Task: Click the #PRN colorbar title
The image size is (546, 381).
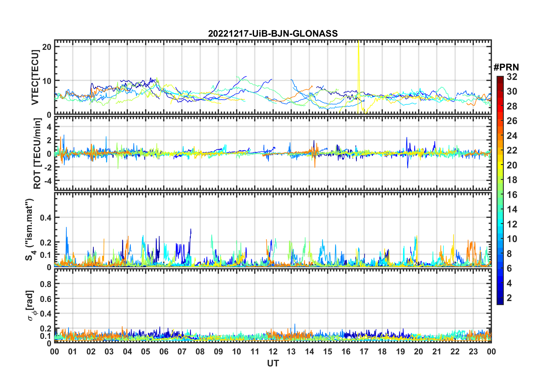Action: pyautogui.click(x=506, y=67)
